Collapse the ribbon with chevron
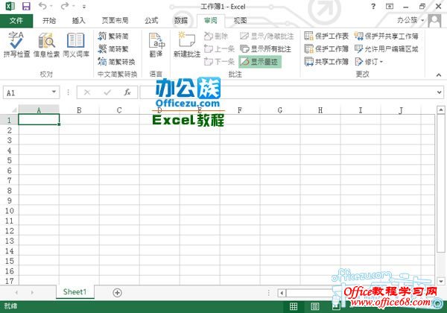447x313 pixels. click(x=439, y=75)
